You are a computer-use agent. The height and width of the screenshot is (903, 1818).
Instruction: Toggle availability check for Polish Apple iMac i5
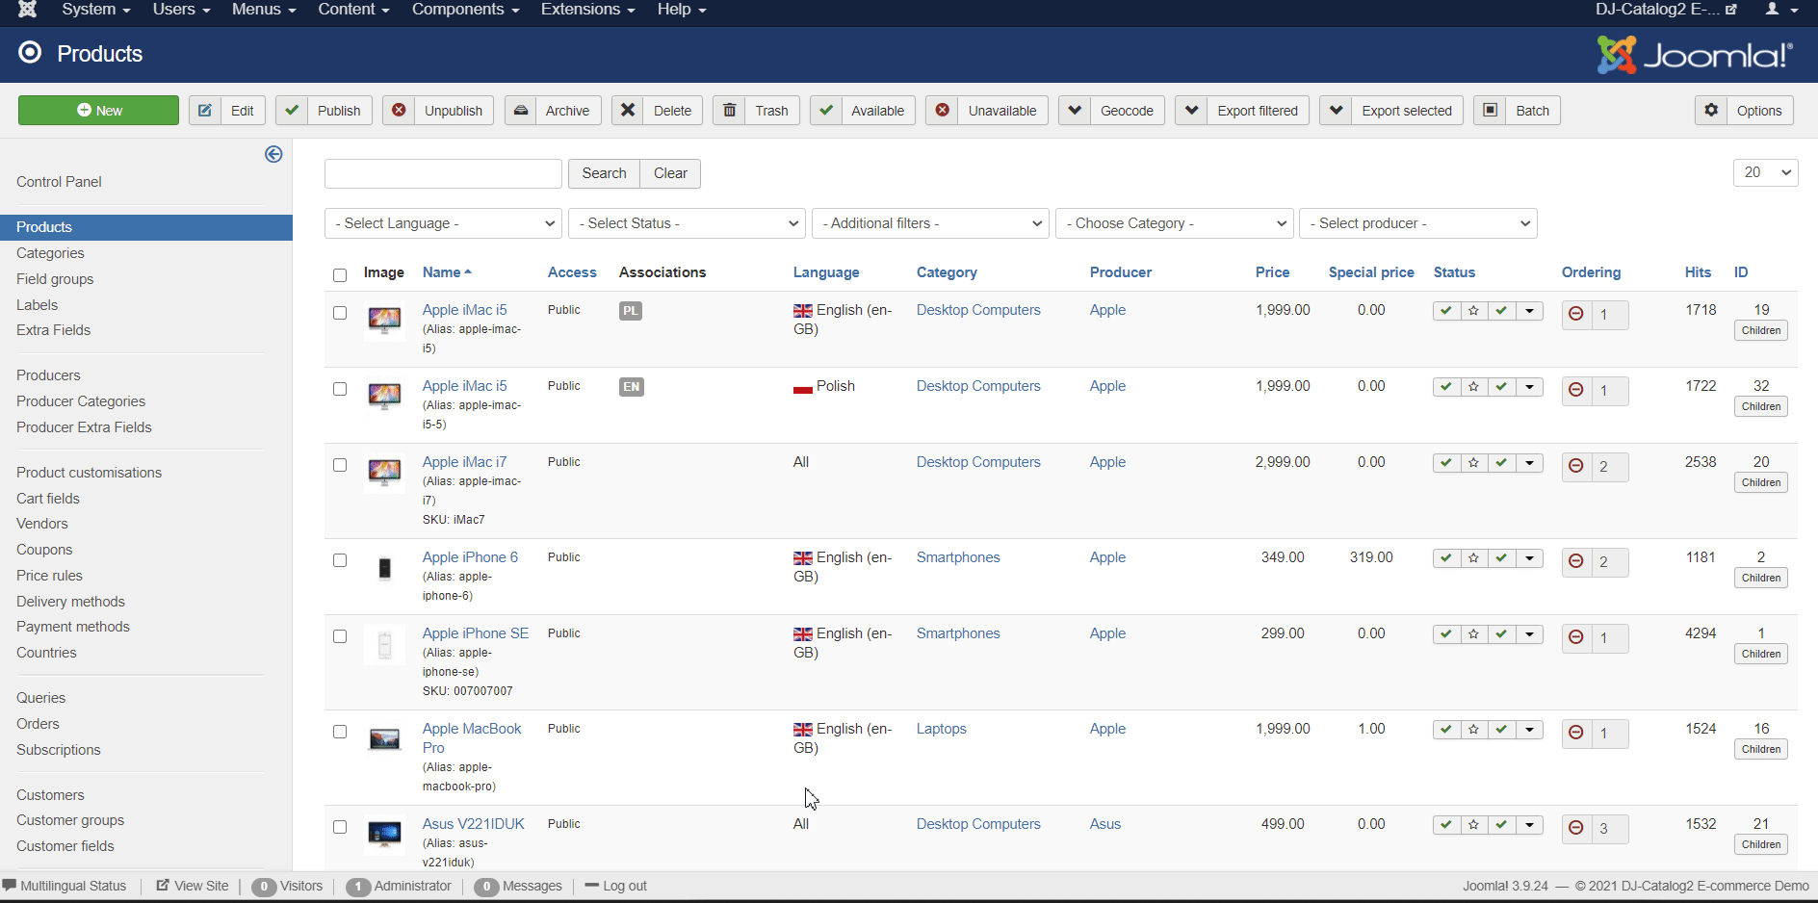pos(1502,387)
